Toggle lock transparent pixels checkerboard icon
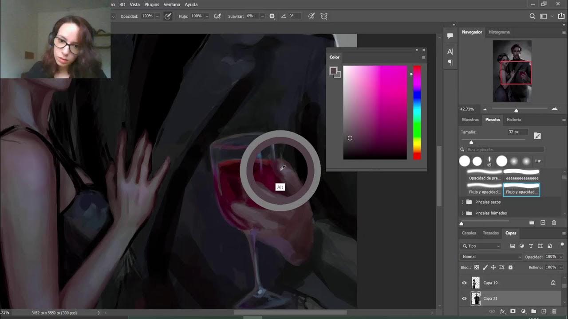568x319 pixels. pyautogui.click(x=477, y=268)
